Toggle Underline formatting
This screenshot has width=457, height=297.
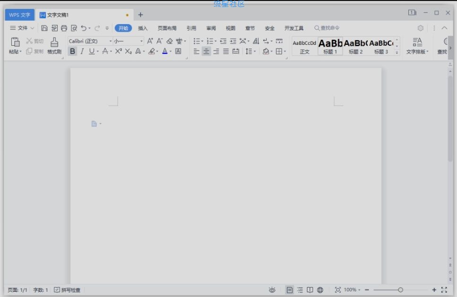click(x=92, y=51)
